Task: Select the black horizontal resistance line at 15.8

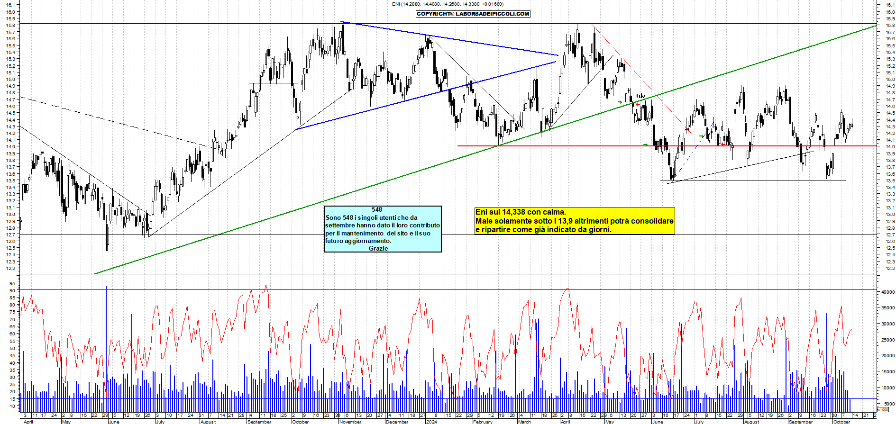Action: [x=448, y=23]
